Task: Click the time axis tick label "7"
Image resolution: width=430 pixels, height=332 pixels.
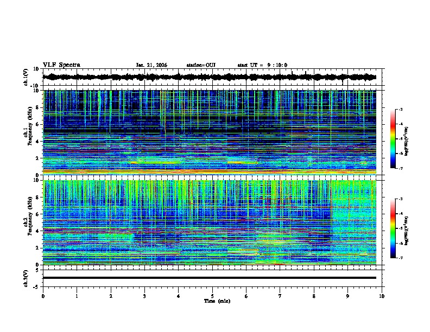Action: (280, 296)
